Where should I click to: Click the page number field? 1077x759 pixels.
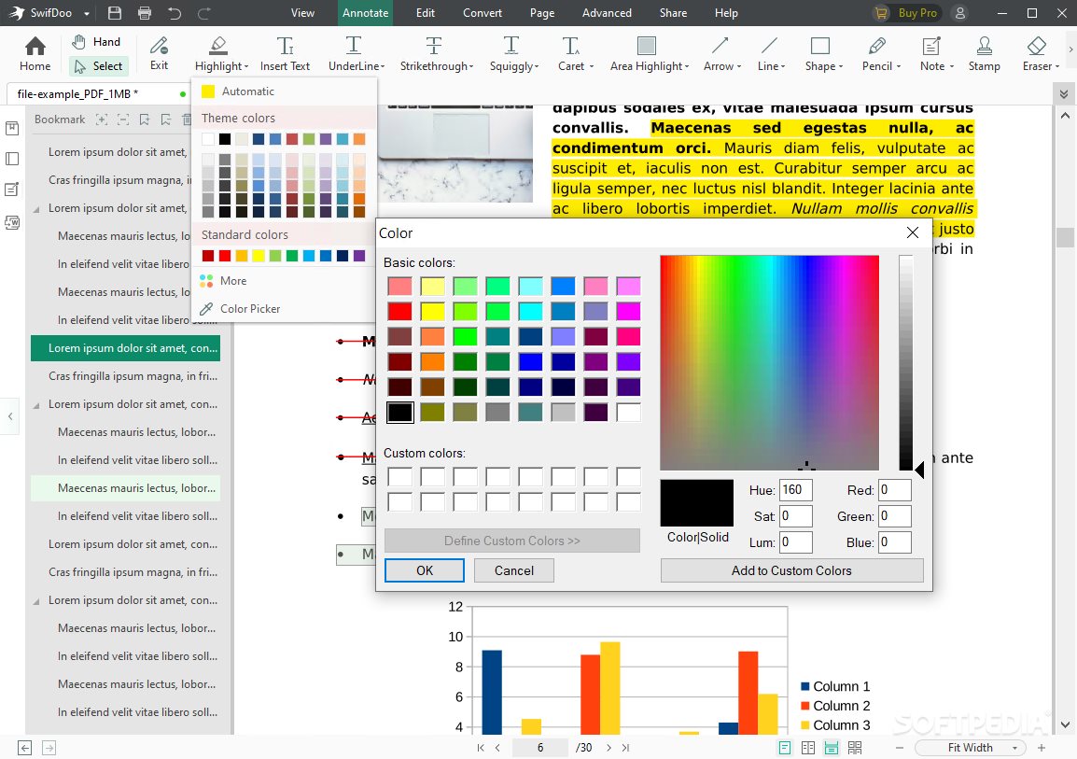pos(540,747)
